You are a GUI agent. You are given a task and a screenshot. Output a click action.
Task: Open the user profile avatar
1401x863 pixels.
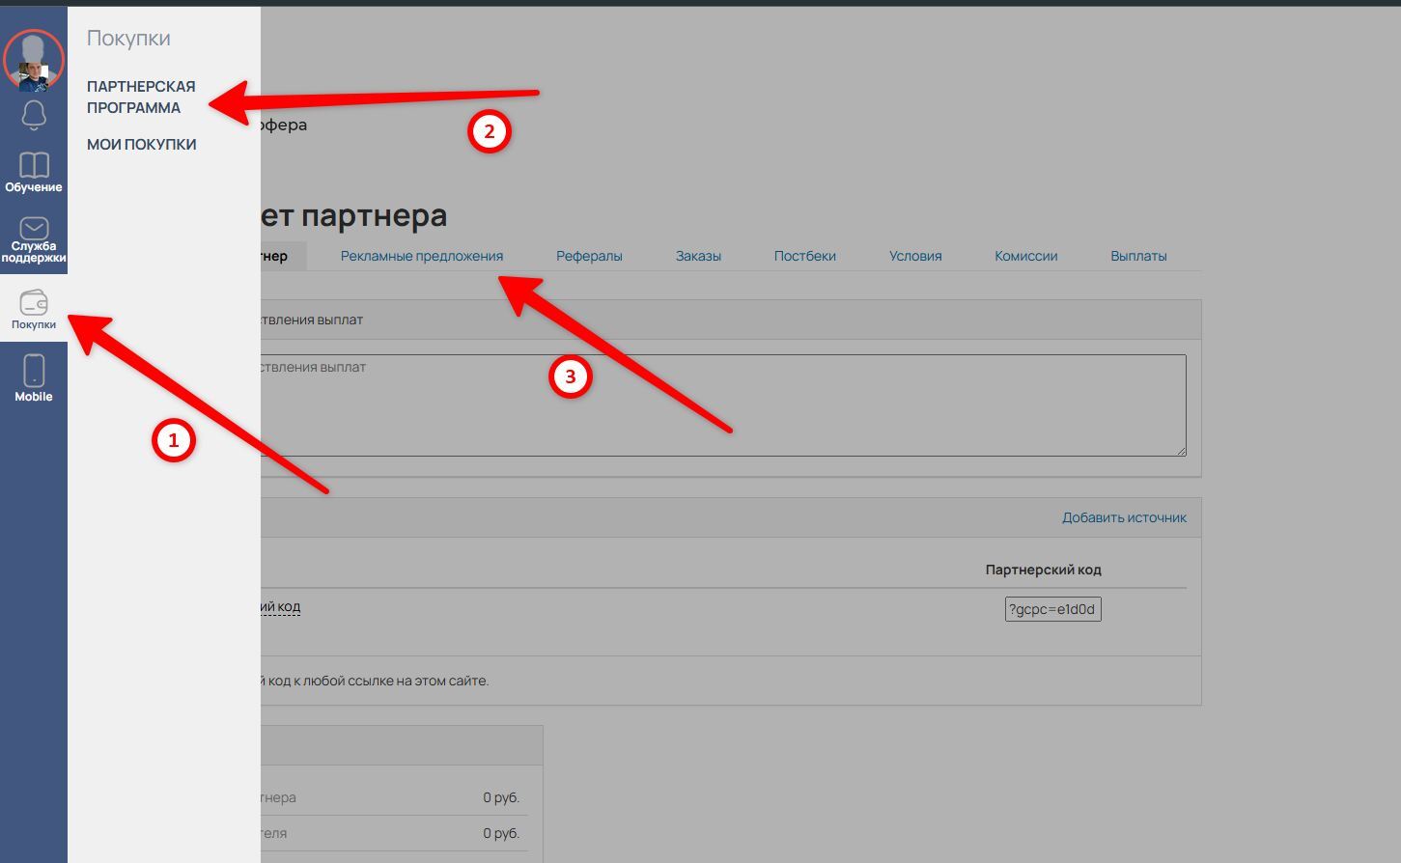click(34, 59)
